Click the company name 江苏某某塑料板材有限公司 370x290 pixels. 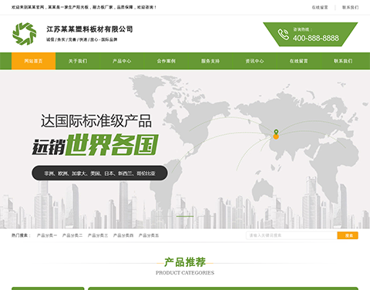pos(89,29)
